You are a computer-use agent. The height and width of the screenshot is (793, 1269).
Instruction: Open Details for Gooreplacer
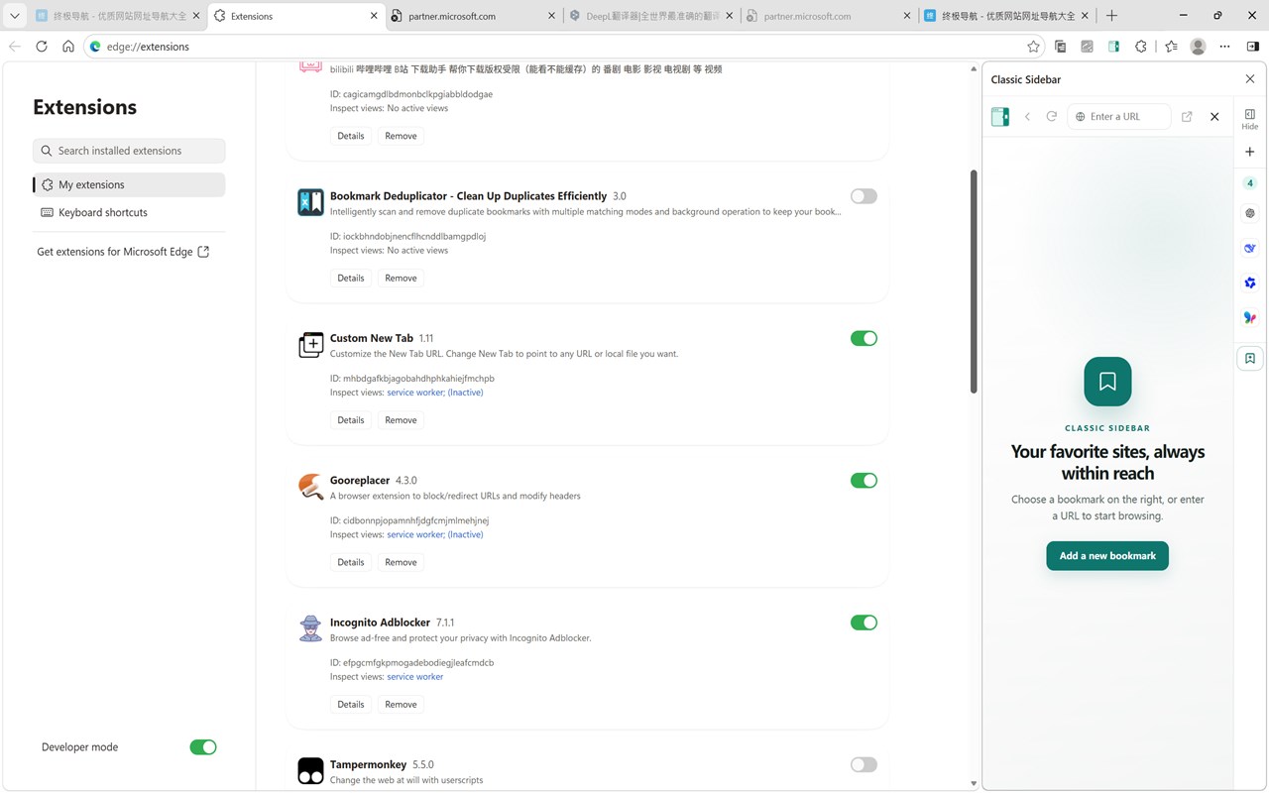click(x=351, y=562)
